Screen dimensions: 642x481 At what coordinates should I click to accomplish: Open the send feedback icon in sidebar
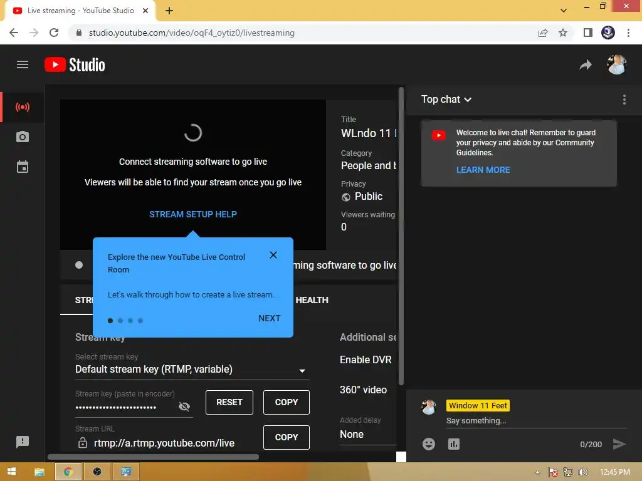coord(23,442)
